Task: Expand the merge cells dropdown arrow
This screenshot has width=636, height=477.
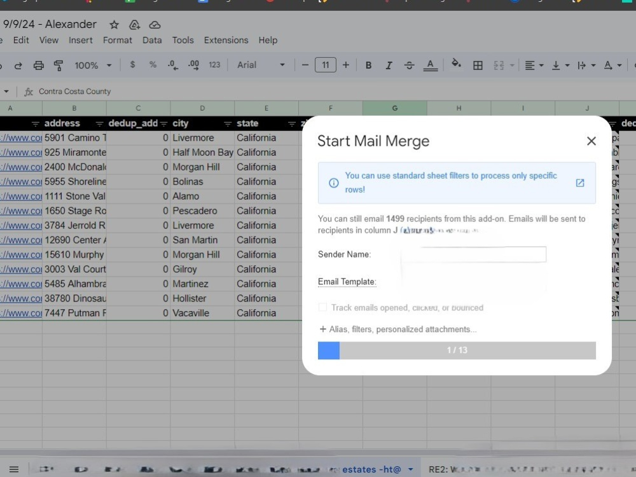Action: coord(512,66)
